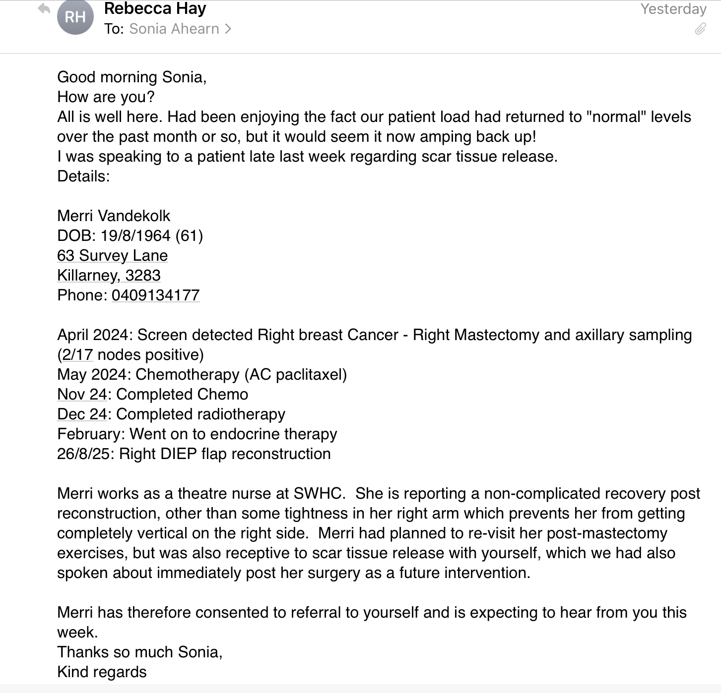
Task: Click the 26/8/25 DIEP flap line
Action: 194,454
